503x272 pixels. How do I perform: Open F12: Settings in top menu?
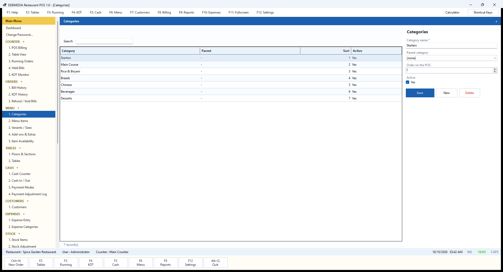click(x=265, y=12)
